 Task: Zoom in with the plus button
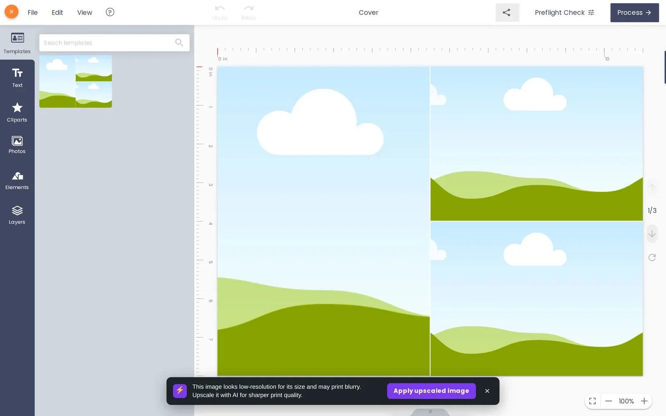pos(644,401)
